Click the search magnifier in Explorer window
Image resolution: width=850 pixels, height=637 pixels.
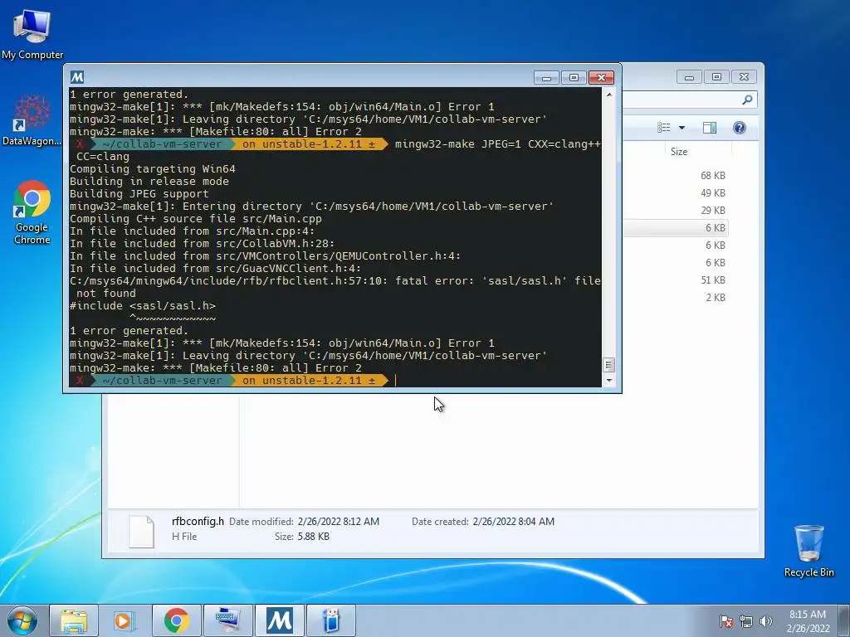(x=747, y=100)
